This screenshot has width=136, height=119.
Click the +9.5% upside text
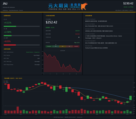pos(52,27)
